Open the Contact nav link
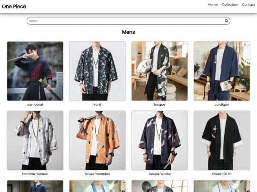Screen dimensions: 257x192 [248, 5]
